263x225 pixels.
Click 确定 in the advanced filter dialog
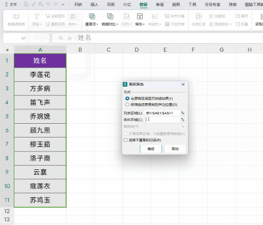[x=151, y=149]
